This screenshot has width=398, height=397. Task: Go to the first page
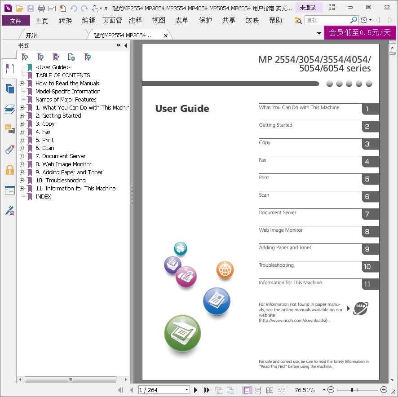tap(121, 390)
